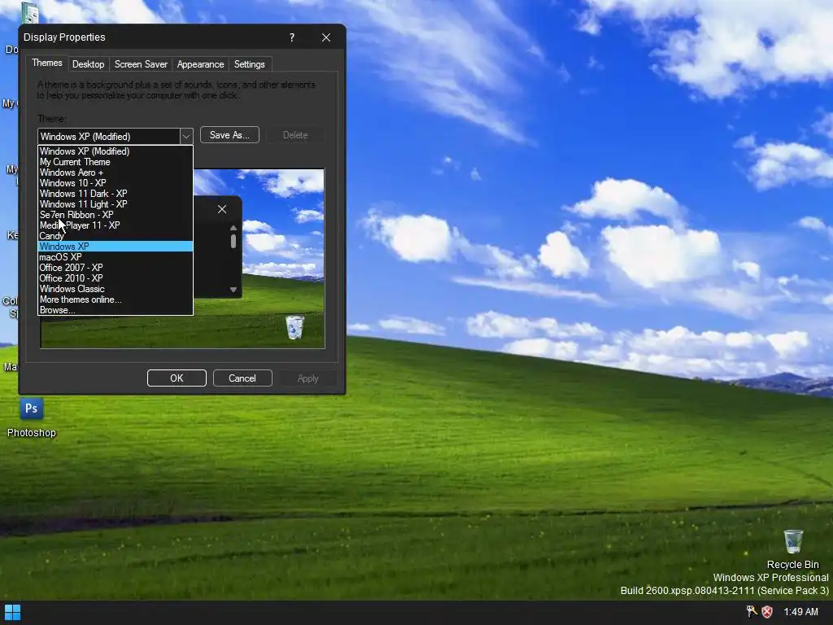The image size is (833, 625).
Task: Switch to the Screen Saver tab
Action: (x=141, y=64)
